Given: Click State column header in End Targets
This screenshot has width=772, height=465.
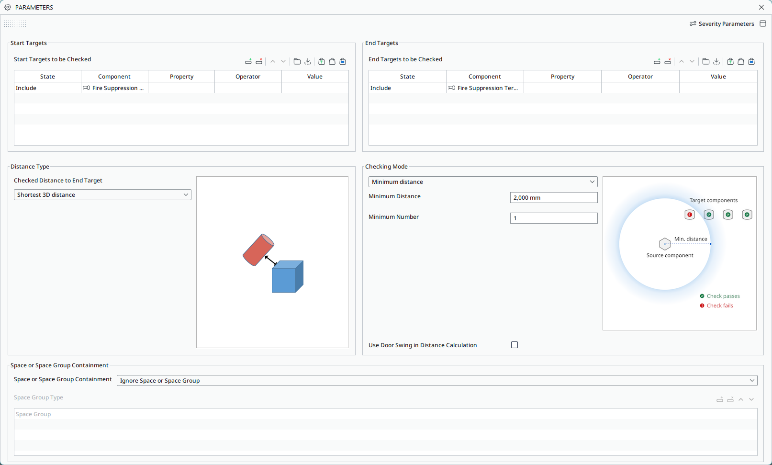Looking at the screenshot, I should [407, 77].
